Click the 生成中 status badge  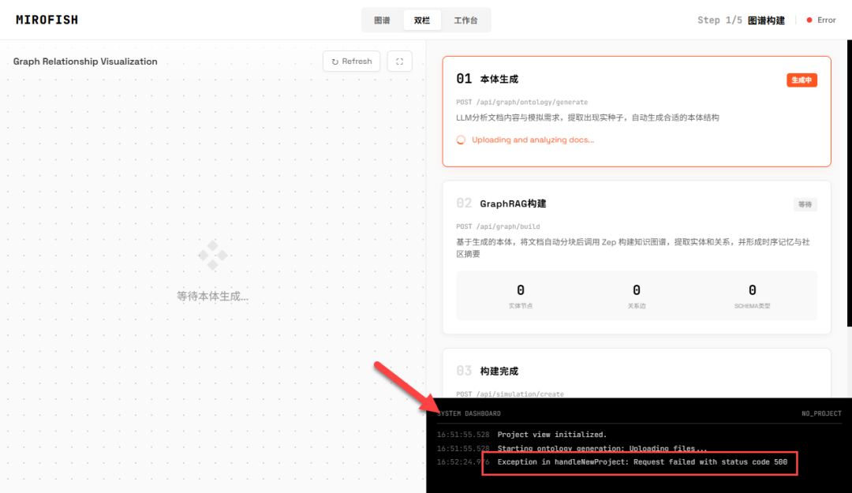[x=802, y=80]
